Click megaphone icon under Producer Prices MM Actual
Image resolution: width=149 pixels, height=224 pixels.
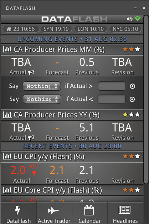(x=31, y=72)
